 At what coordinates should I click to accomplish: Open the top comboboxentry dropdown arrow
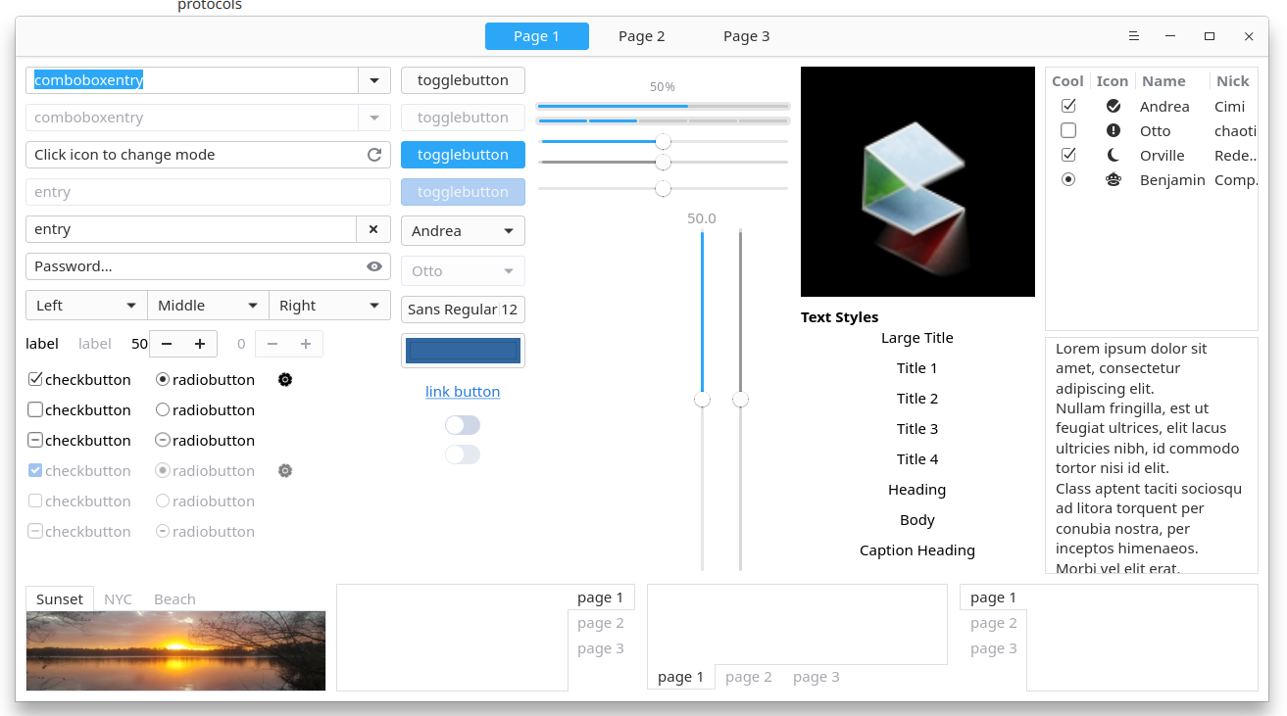374,80
